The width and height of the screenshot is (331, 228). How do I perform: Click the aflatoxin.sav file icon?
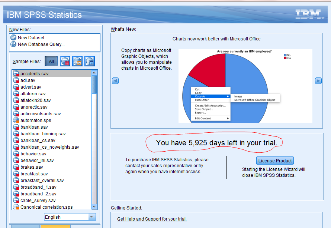point(16,93)
